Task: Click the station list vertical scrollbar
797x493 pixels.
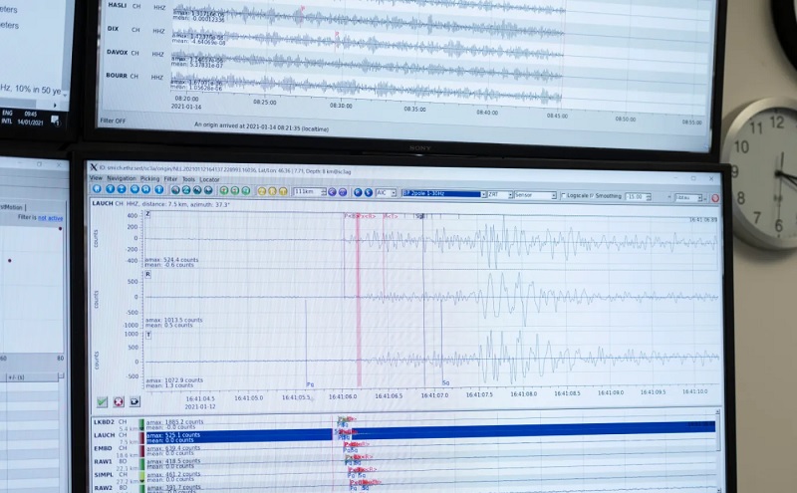Action: tap(717, 451)
